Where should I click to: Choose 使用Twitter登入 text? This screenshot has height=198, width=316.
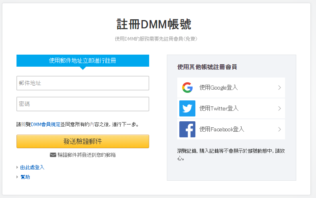point(219,108)
